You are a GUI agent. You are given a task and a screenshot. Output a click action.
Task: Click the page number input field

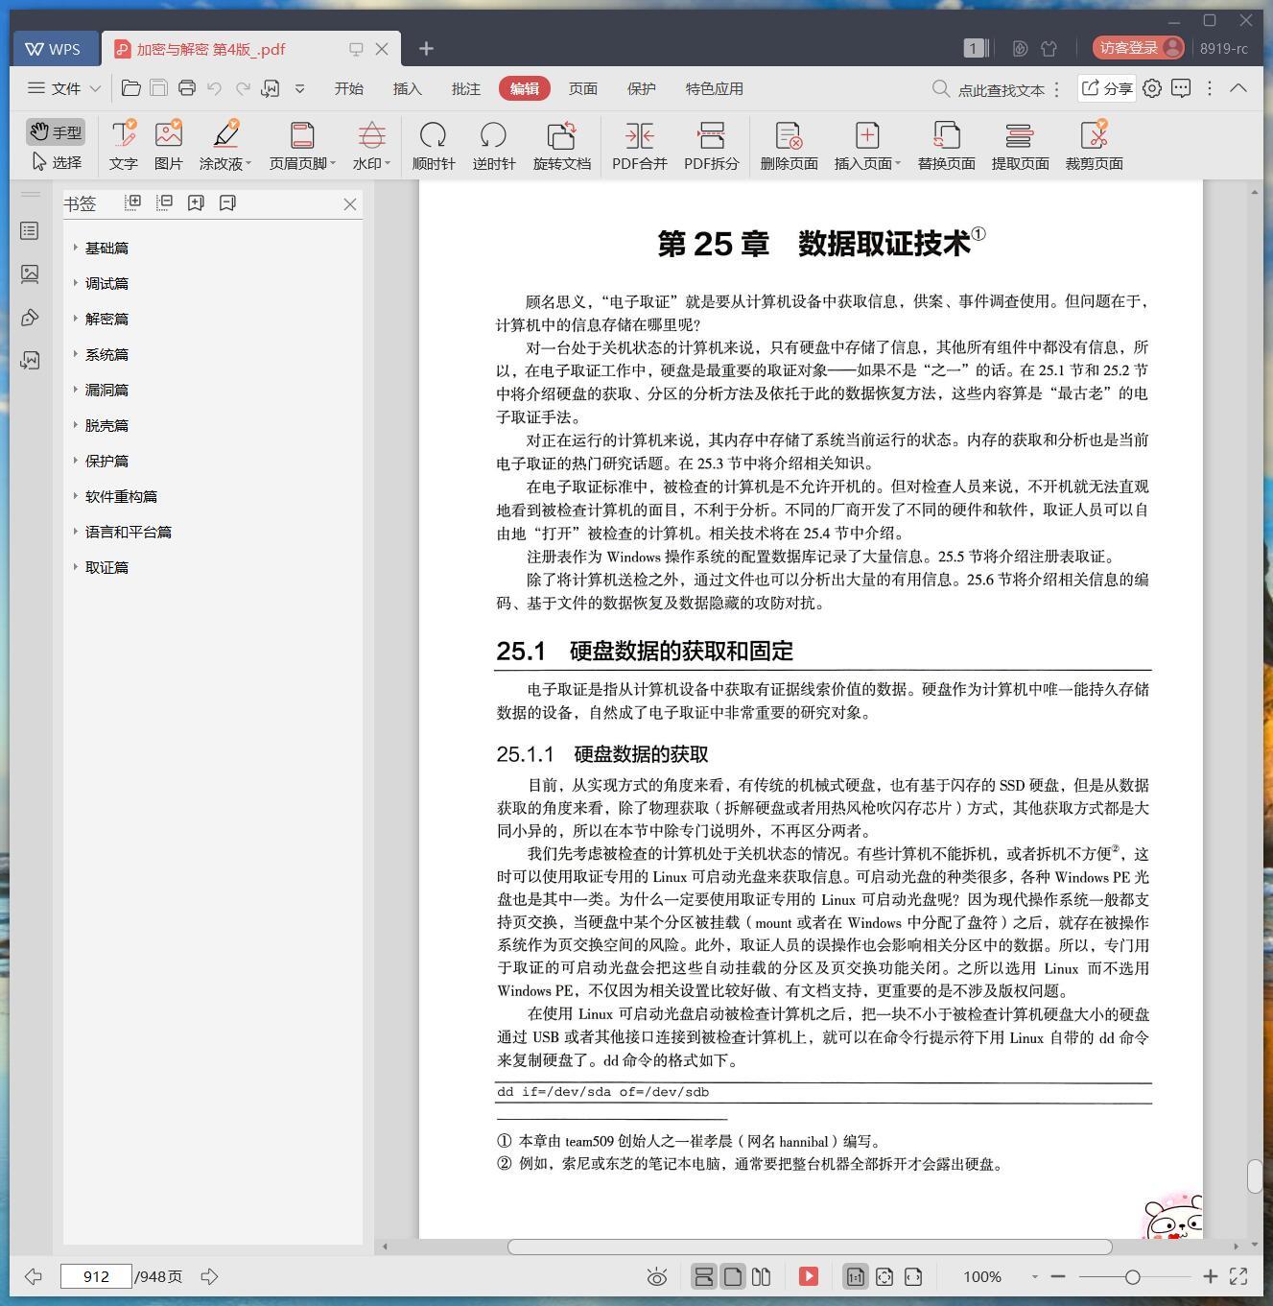96,1276
